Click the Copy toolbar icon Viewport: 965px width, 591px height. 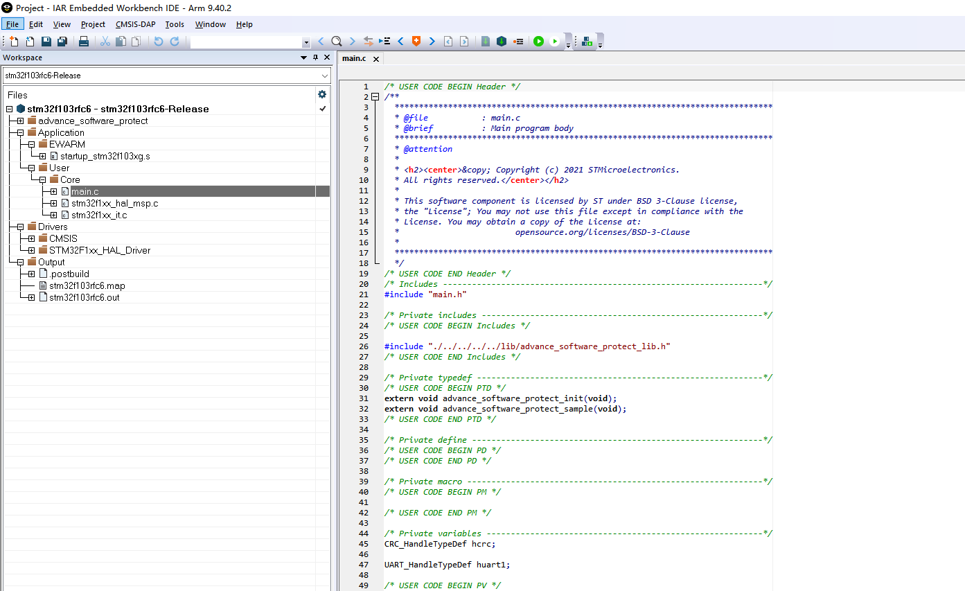(121, 42)
